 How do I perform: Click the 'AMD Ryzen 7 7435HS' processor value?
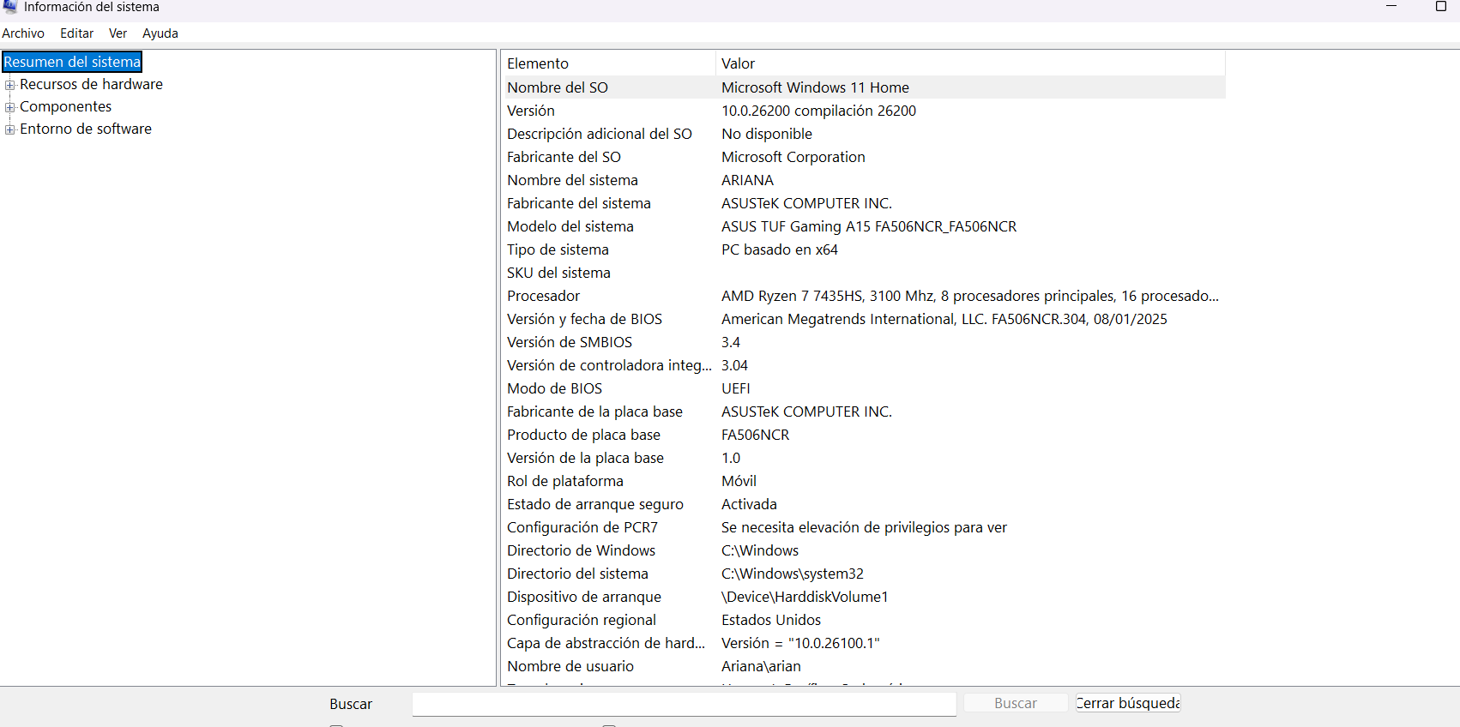pos(970,296)
